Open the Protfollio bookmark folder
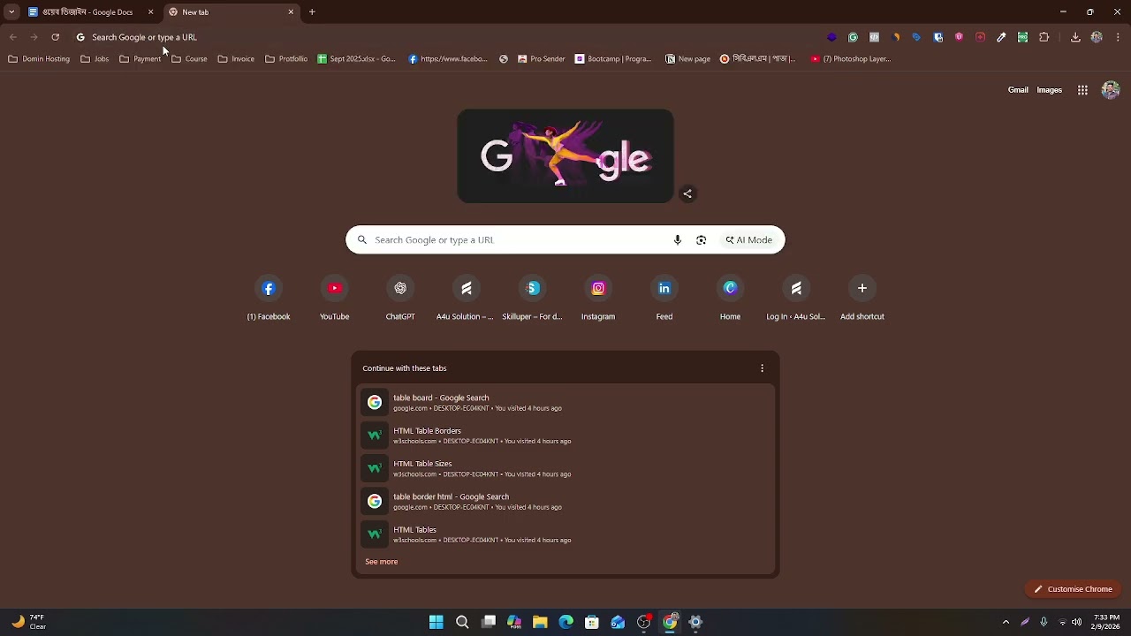The width and height of the screenshot is (1131, 636). click(286, 59)
